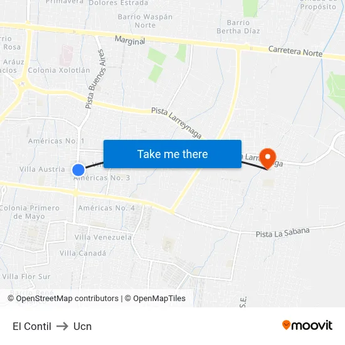The width and height of the screenshot is (345, 345).
Task: Click the Pista La Sabana label
Action: 283,233
